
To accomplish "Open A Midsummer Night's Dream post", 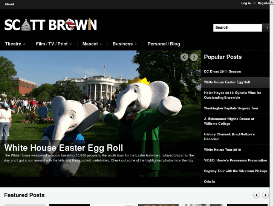I will [229, 121].
